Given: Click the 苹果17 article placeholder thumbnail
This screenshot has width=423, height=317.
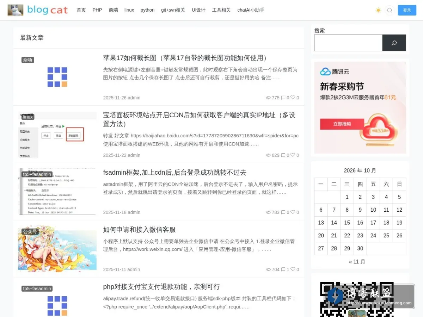Looking at the screenshot, I should (x=57, y=77).
